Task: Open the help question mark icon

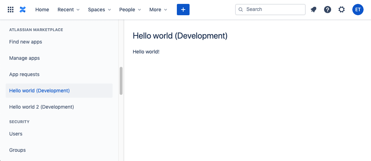Action: coord(328,10)
